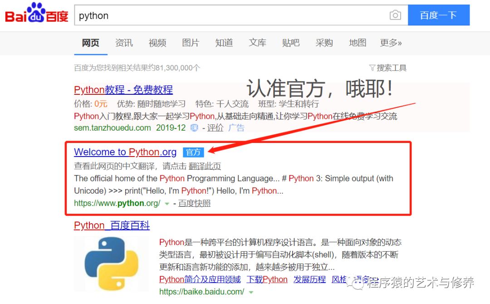The image size is (490, 304).
Task: Open the 文库 tab
Action: (x=258, y=43)
